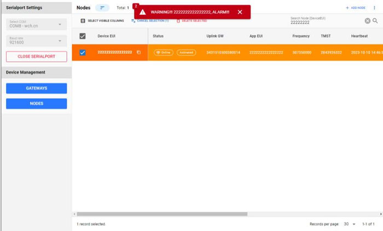
Task: Dismiss the red alarm warning banner
Action: (x=240, y=12)
